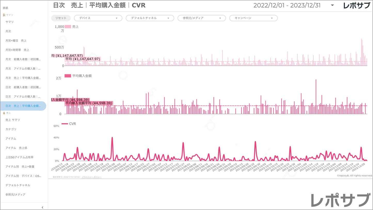This screenshot has height=210, width=373.
Task: Click the レポサブ logo in the header
Action: (356, 5)
